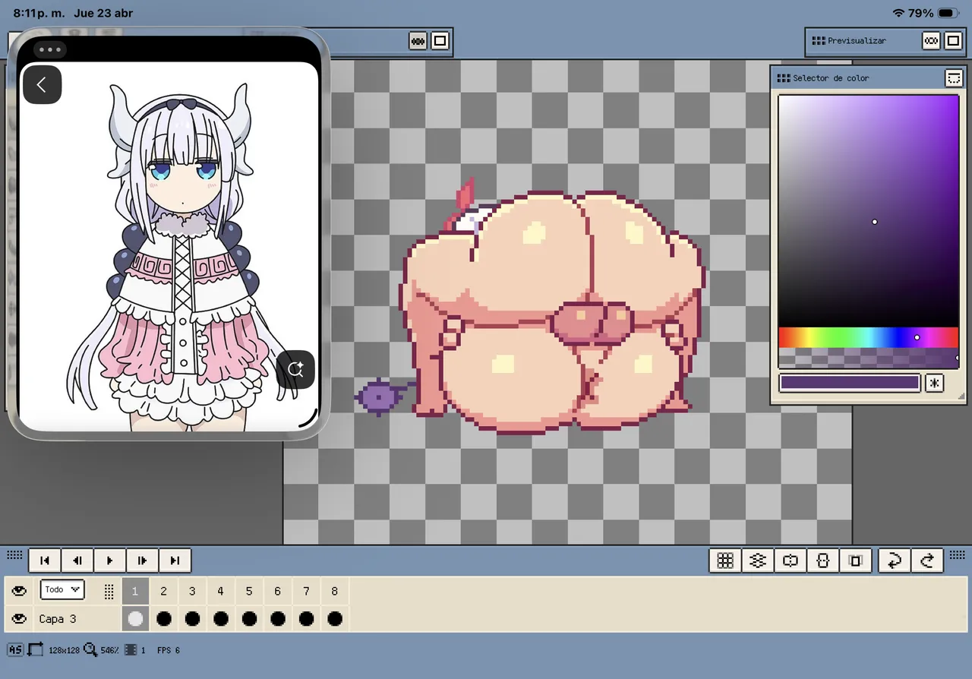
Task: Click the dotted grip beside the Todo dropdown
Action: [109, 591]
